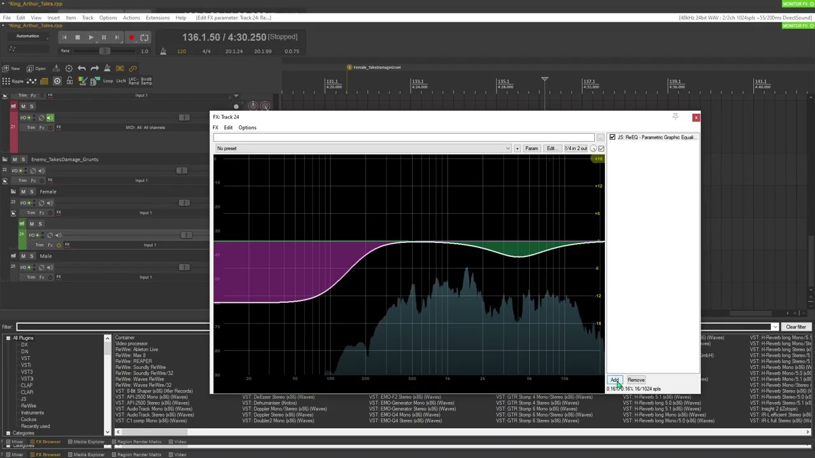Click the Female_TakeDamageGrunt region marker

tap(377, 67)
